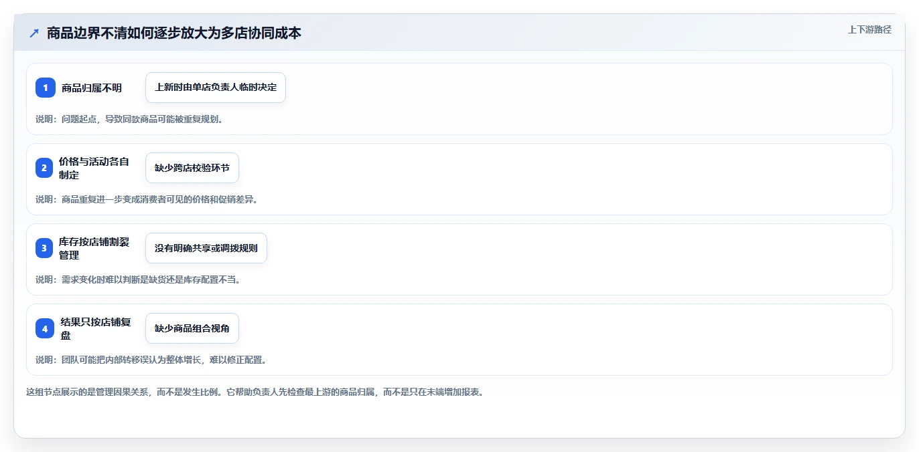
Task: Click the 结果只按店铺复盘 step title
Action: tap(95, 328)
